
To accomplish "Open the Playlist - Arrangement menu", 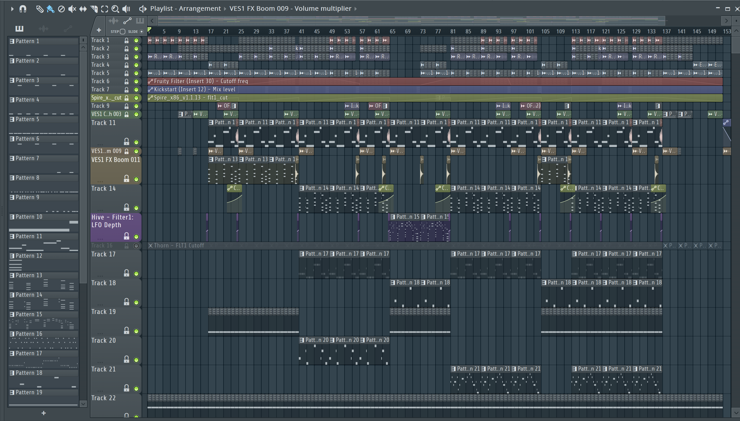I will (185, 9).
